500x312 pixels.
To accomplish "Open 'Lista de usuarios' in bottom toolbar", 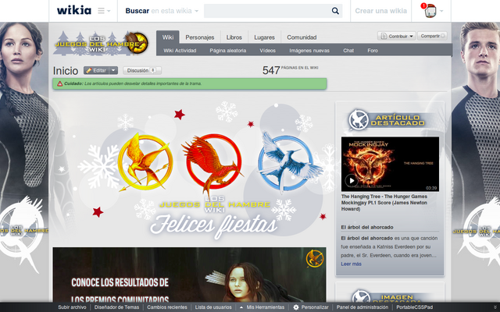I will (213, 307).
